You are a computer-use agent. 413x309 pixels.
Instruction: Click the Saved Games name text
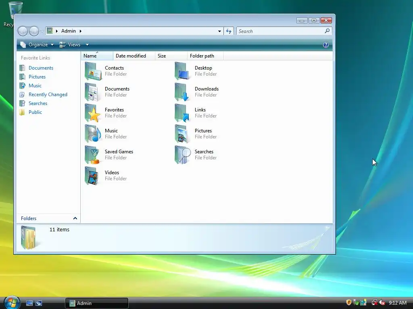(x=119, y=152)
